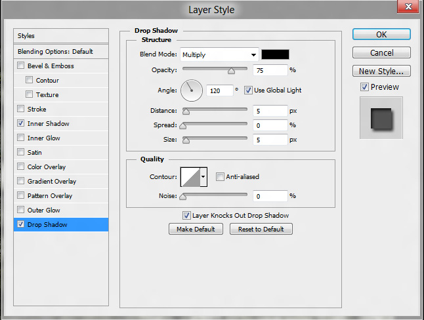Image resolution: width=424 pixels, height=320 pixels.
Task: Select the Bevel & Emboss label
Action: tap(51, 66)
